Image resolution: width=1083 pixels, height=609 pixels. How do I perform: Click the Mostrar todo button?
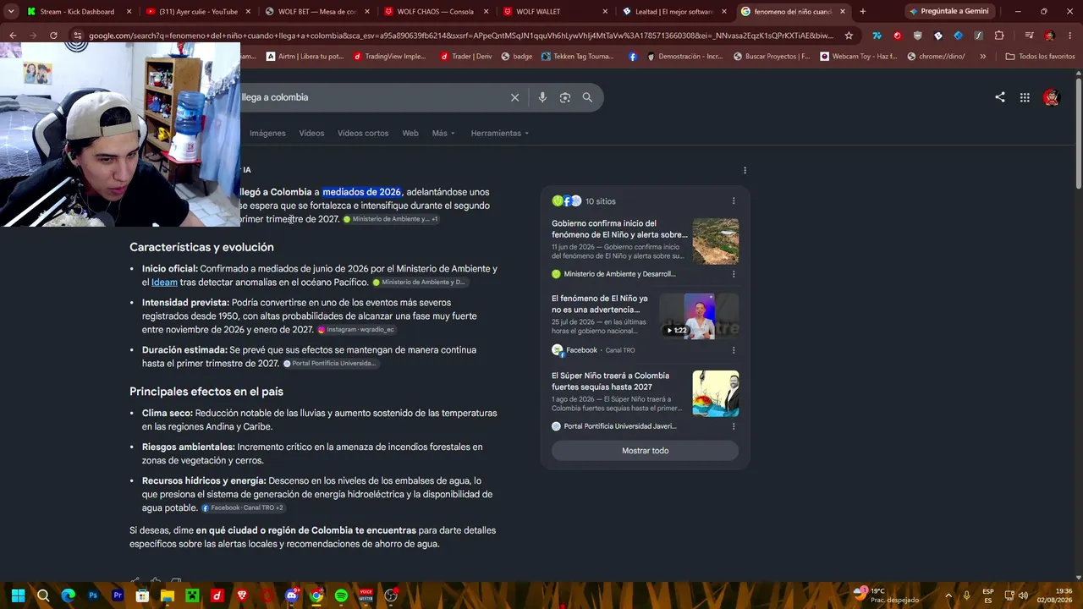tap(645, 451)
